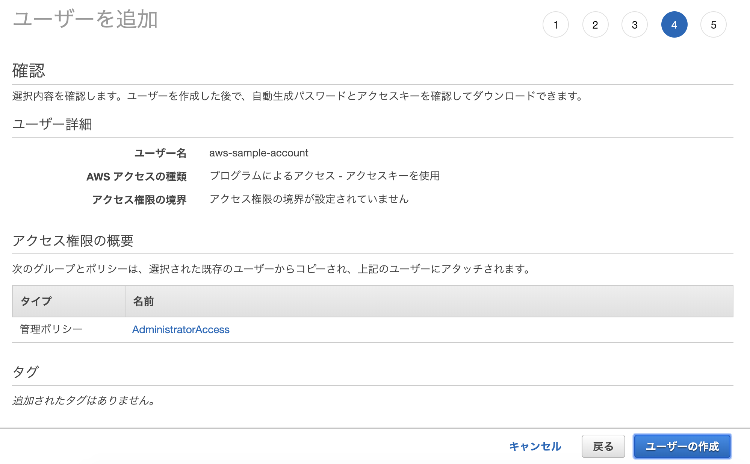750x464 pixels.
Task: Click the タグ section heading
Action: (25, 372)
